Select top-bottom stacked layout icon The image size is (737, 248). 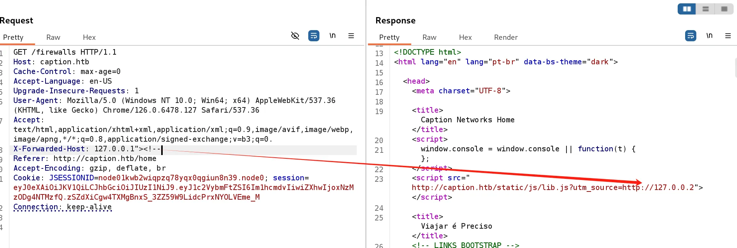pyautogui.click(x=705, y=9)
